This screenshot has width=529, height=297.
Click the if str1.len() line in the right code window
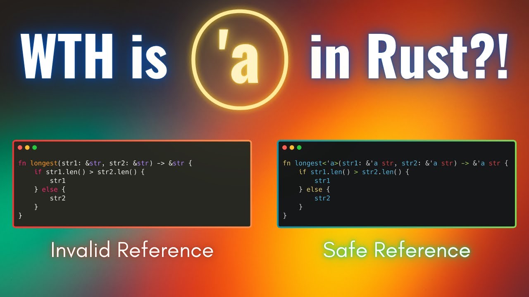tap(354, 172)
